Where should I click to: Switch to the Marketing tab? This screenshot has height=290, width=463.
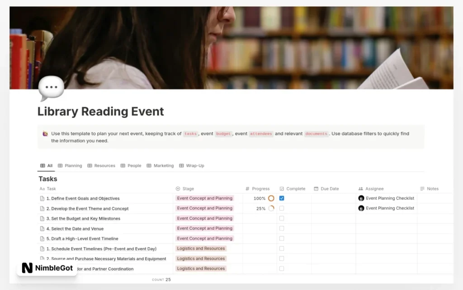pos(160,165)
